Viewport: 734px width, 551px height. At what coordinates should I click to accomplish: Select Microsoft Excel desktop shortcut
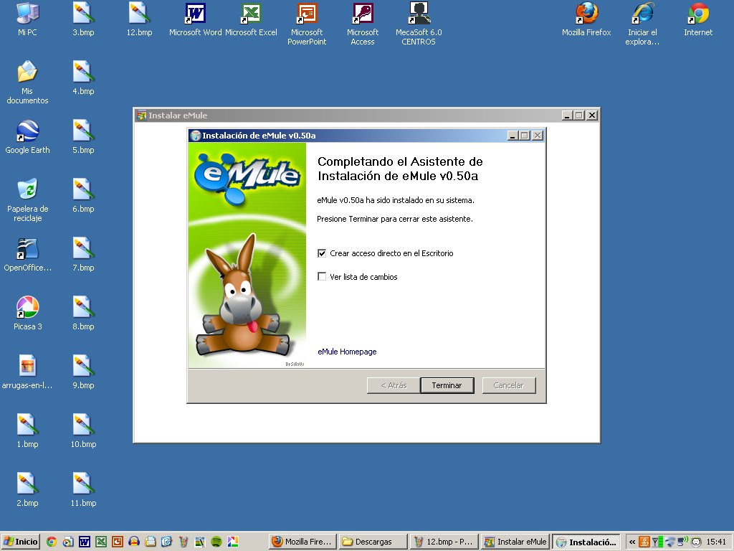point(251,19)
